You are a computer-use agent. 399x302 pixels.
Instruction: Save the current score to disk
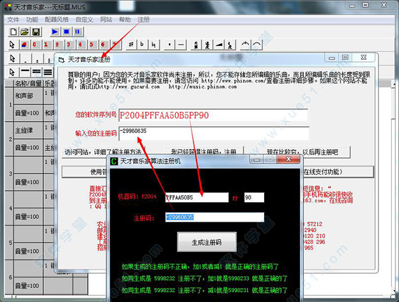pos(36,31)
